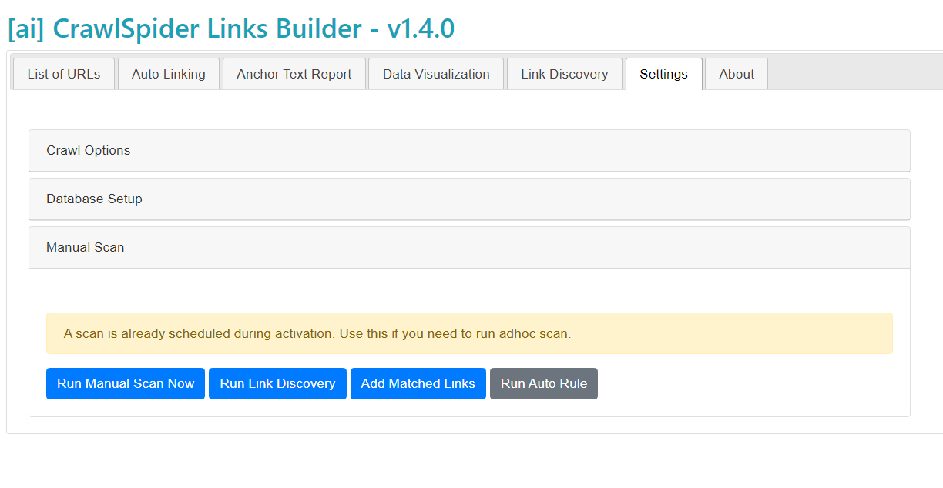Start a Run Link Discovery scan

coord(277,383)
